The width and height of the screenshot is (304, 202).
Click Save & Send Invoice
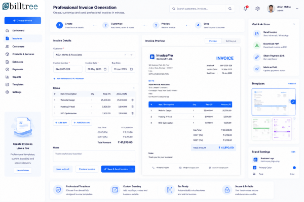116,169
